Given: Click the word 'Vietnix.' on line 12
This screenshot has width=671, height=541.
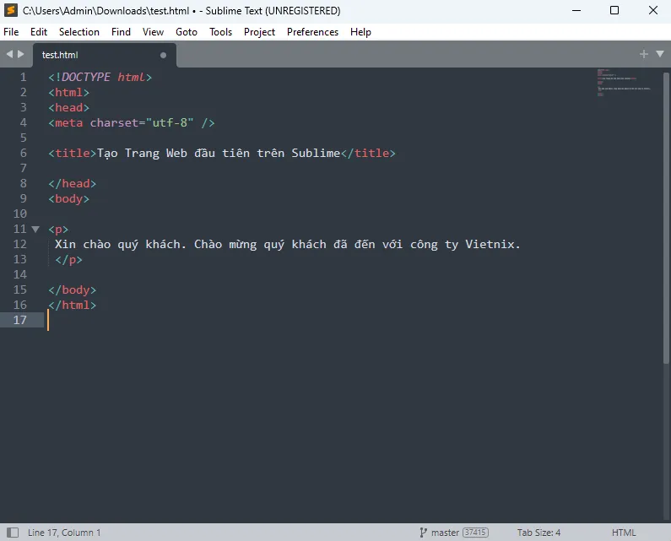Looking at the screenshot, I should [493, 245].
